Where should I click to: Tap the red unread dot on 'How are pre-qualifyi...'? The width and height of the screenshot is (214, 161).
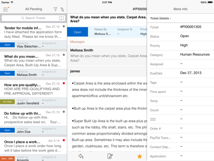point(64,83)
